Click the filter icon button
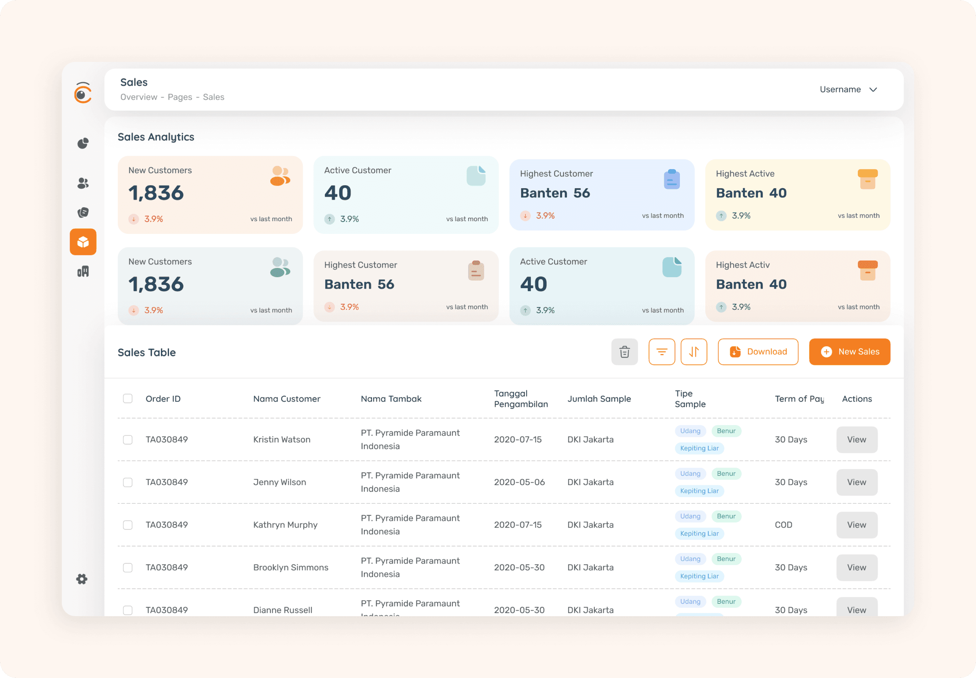Image resolution: width=976 pixels, height=678 pixels. (x=662, y=352)
